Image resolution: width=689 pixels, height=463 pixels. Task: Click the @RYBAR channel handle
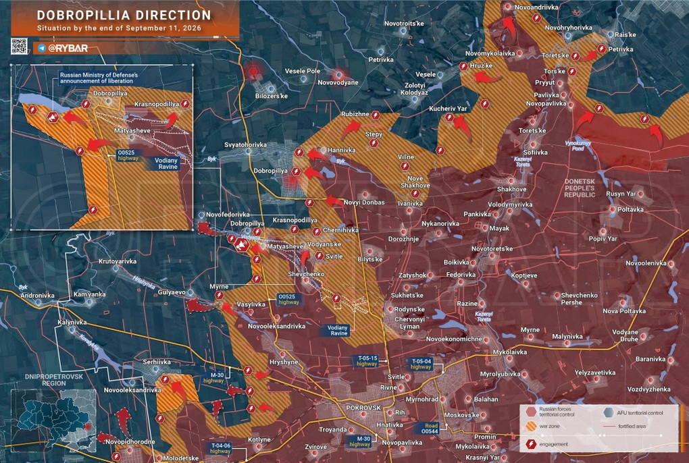68,49
